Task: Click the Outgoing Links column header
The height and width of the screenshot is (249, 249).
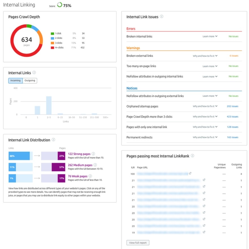Action: pyautogui.click(x=237, y=166)
